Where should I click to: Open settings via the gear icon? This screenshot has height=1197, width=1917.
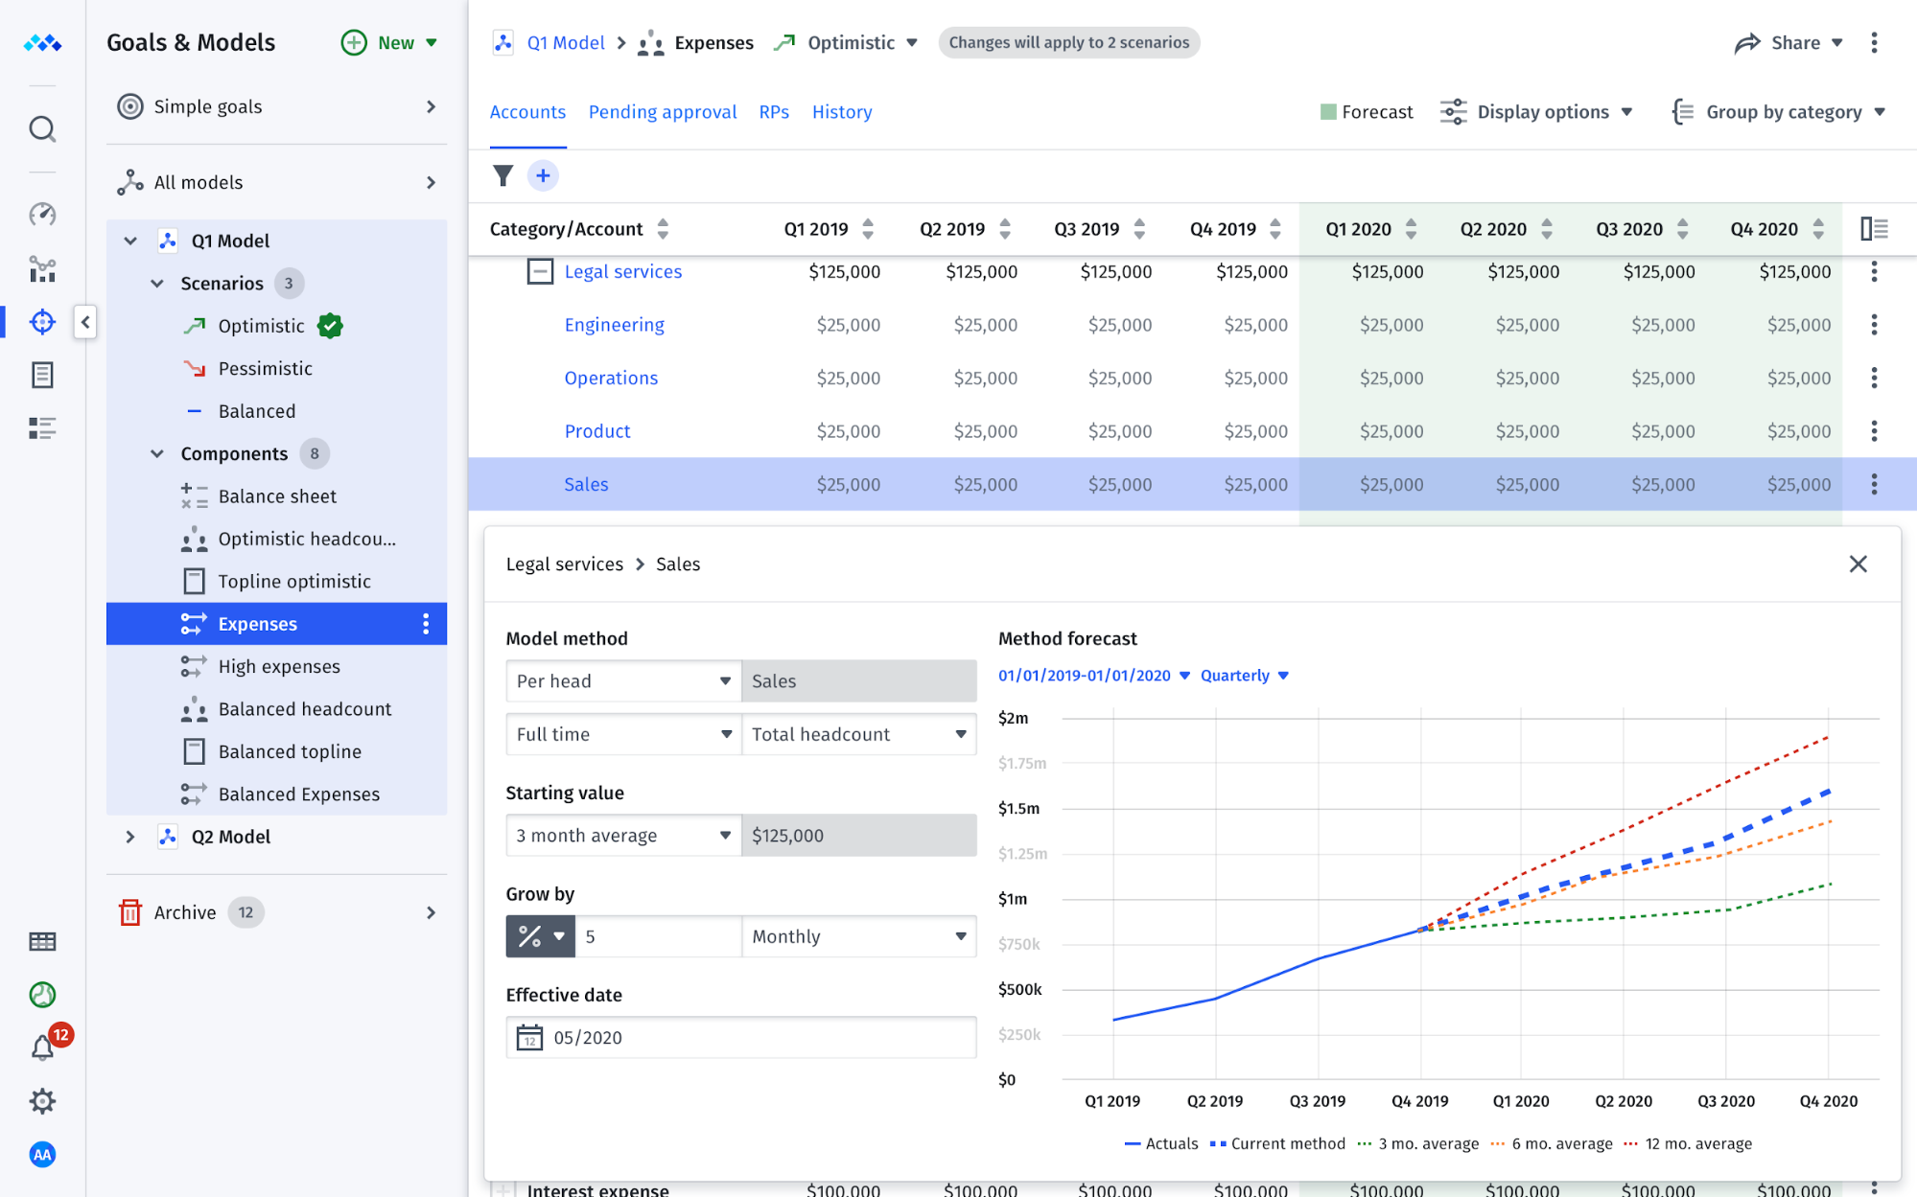42,1101
